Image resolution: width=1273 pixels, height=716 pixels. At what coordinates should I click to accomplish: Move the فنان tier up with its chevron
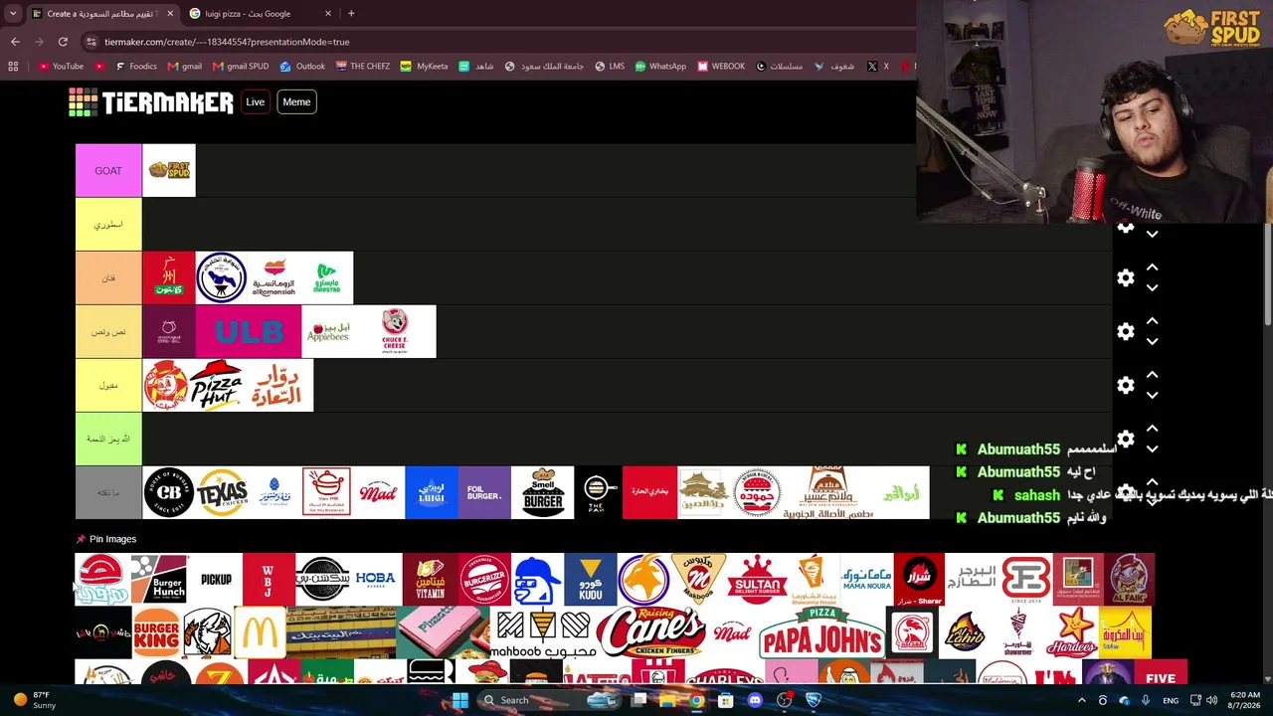click(x=1152, y=268)
